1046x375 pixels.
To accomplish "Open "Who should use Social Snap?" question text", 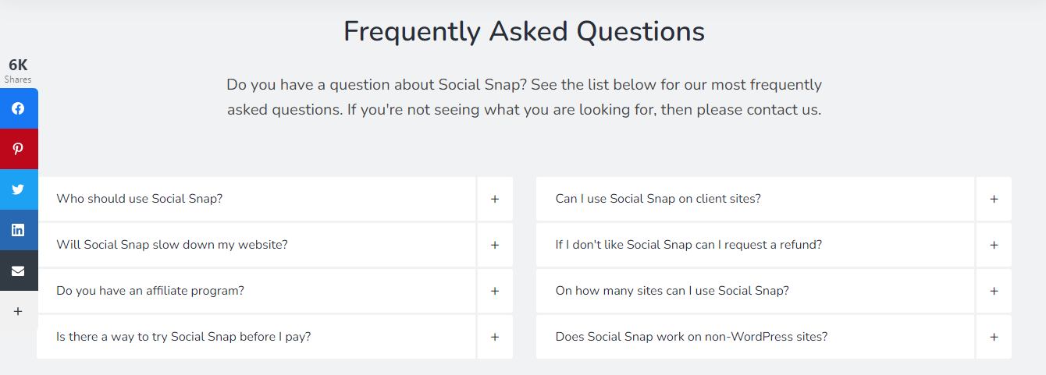I will [x=140, y=199].
